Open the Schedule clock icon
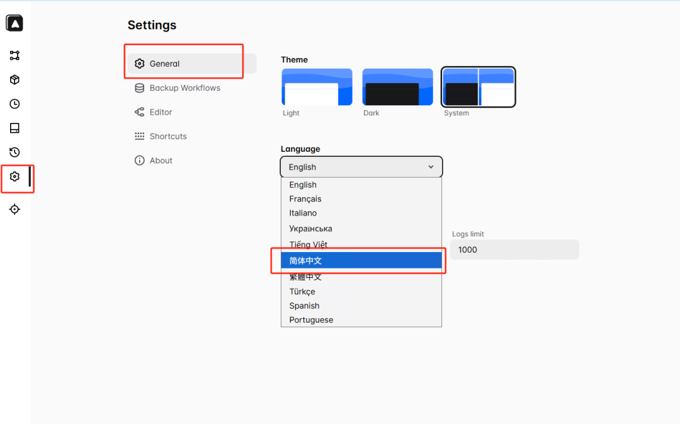The height and width of the screenshot is (424, 680). 14,104
